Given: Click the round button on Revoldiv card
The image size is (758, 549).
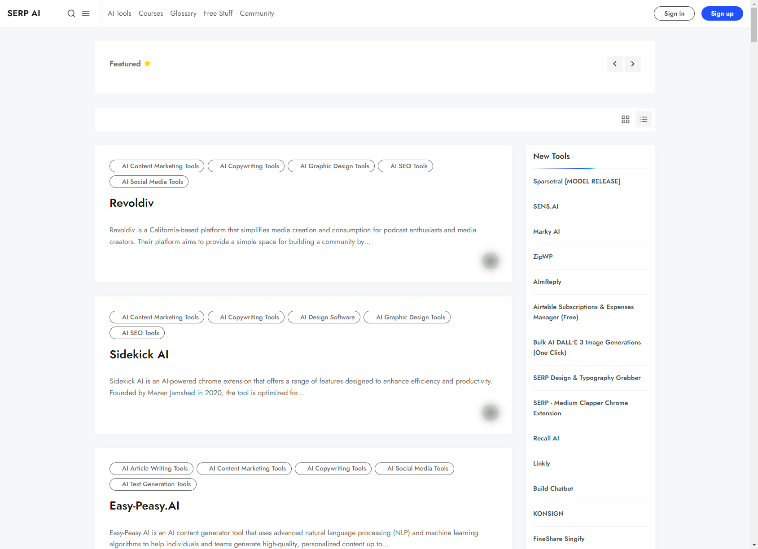Looking at the screenshot, I should tap(490, 261).
